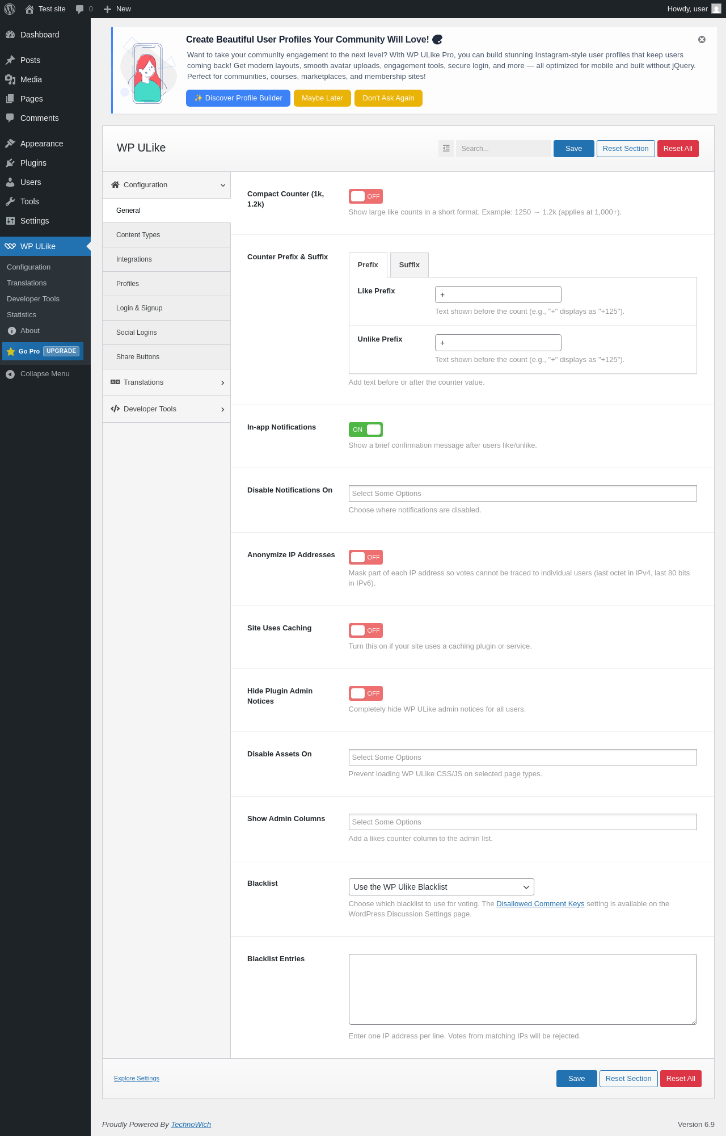726x1136 pixels.
Task: Click the Translations language icon in the settings nav
Action: [x=115, y=382]
